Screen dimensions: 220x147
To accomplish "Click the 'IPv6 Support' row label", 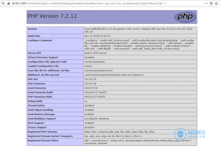I will 36,123.
